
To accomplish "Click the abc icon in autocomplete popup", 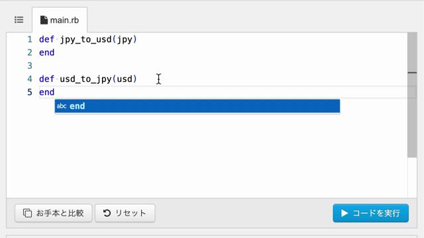I will point(62,106).
